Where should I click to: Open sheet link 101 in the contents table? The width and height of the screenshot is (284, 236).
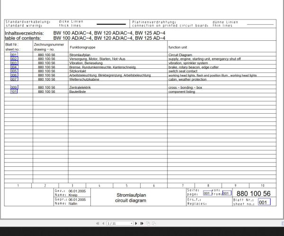(x=14, y=91)
